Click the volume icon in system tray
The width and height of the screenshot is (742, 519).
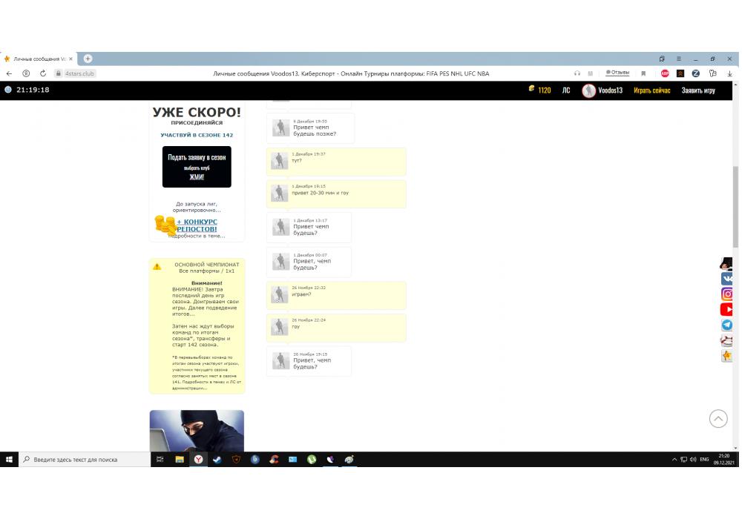(x=693, y=460)
